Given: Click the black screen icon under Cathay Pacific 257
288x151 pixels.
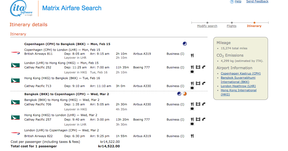Looking at the screenshot, I should [x=192, y=124].
